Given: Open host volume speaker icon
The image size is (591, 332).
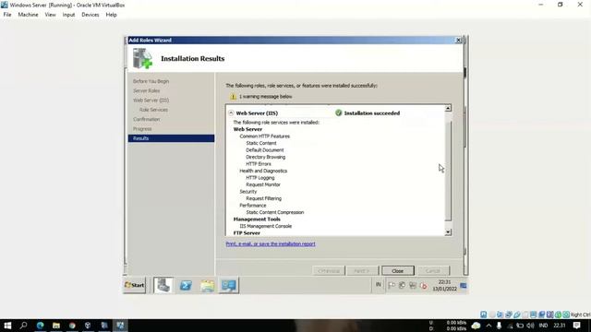Looking at the screenshot, I should pyautogui.click(x=530, y=326).
